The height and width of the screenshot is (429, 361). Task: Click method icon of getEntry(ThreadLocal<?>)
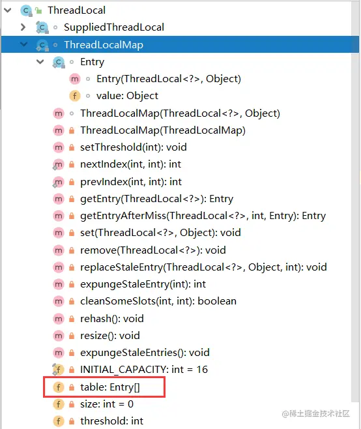pos(59,199)
